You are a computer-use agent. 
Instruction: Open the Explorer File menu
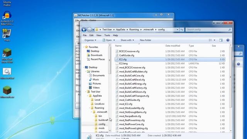click(85, 35)
